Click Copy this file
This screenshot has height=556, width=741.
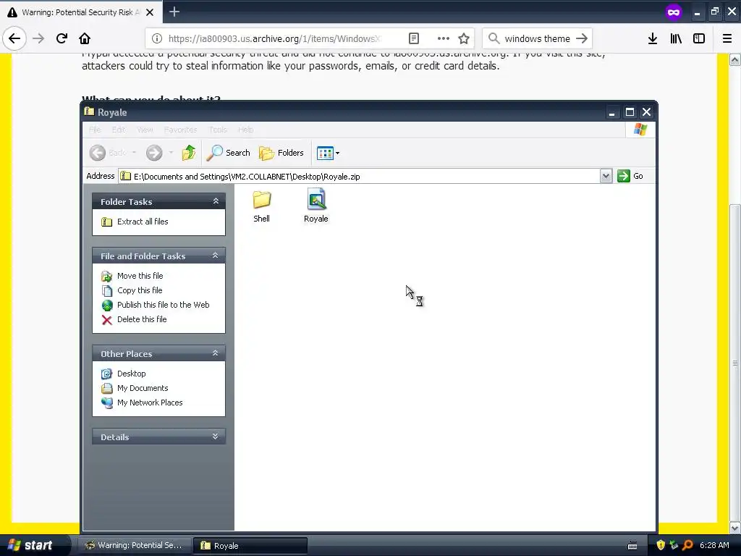click(x=140, y=290)
